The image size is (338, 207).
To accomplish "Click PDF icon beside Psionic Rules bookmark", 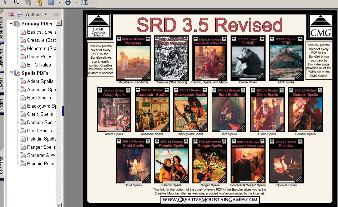I will point(22,163).
